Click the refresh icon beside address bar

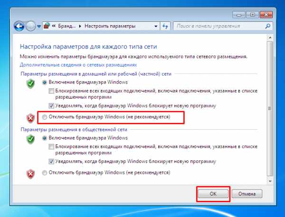(x=165, y=25)
